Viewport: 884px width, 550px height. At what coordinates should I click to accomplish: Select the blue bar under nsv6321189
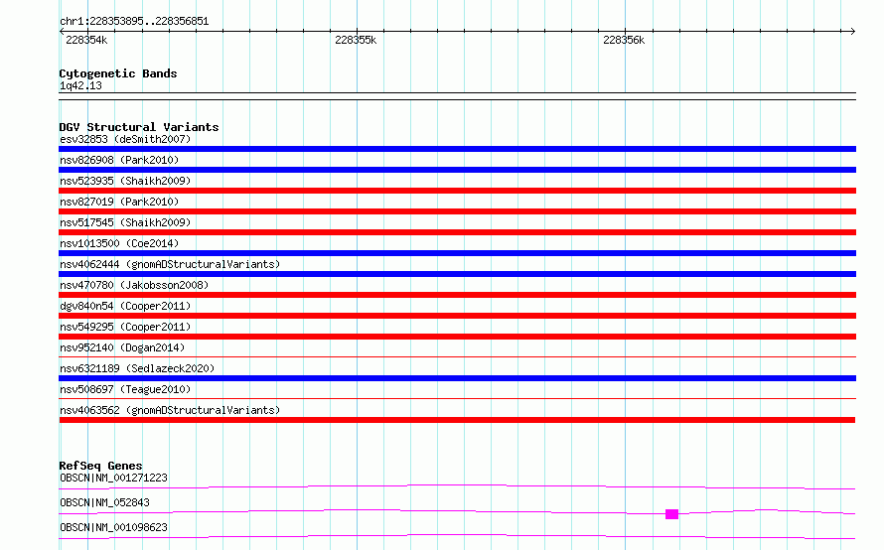click(x=457, y=378)
